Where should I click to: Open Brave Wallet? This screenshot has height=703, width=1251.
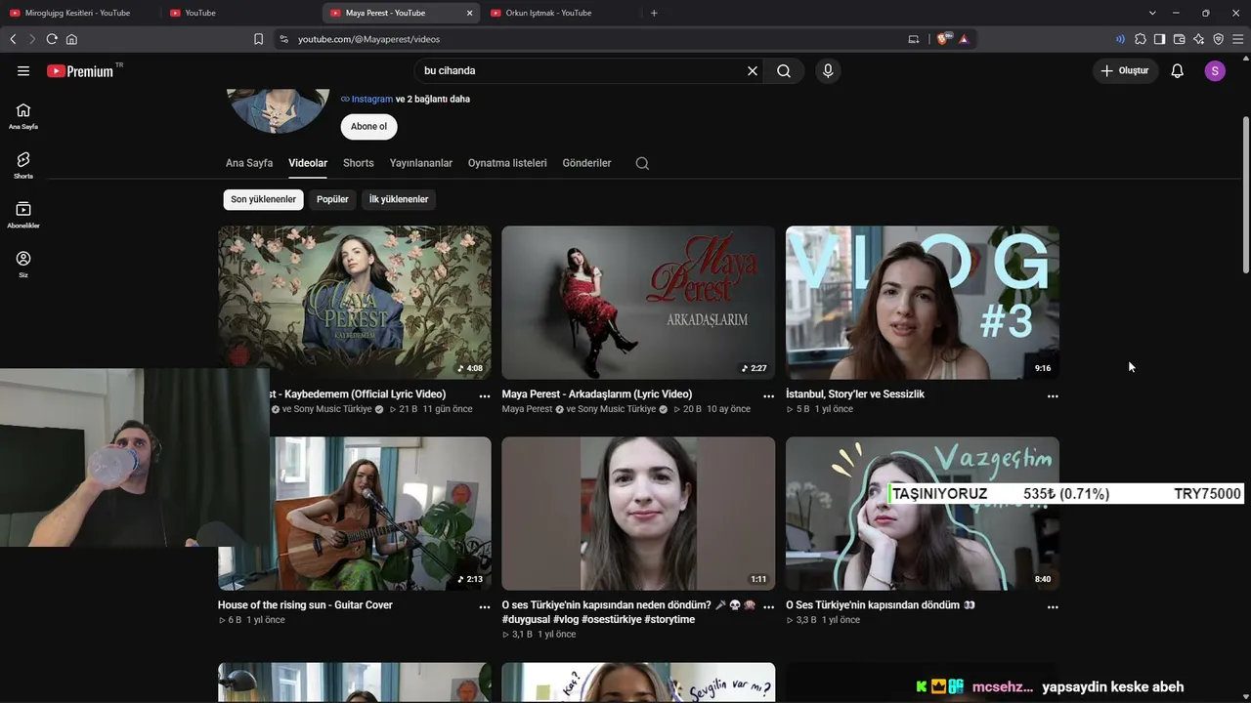click(x=1180, y=39)
